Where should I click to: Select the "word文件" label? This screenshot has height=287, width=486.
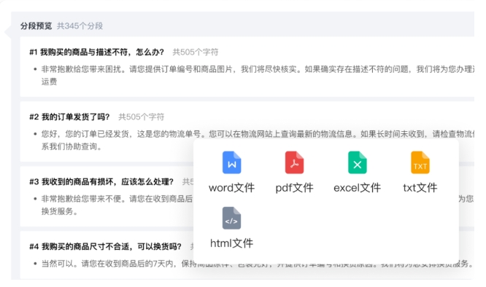point(231,188)
